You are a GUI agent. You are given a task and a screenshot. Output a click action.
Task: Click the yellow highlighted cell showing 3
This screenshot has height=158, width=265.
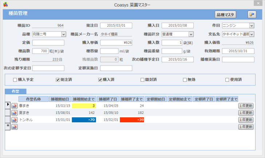[84, 106]
